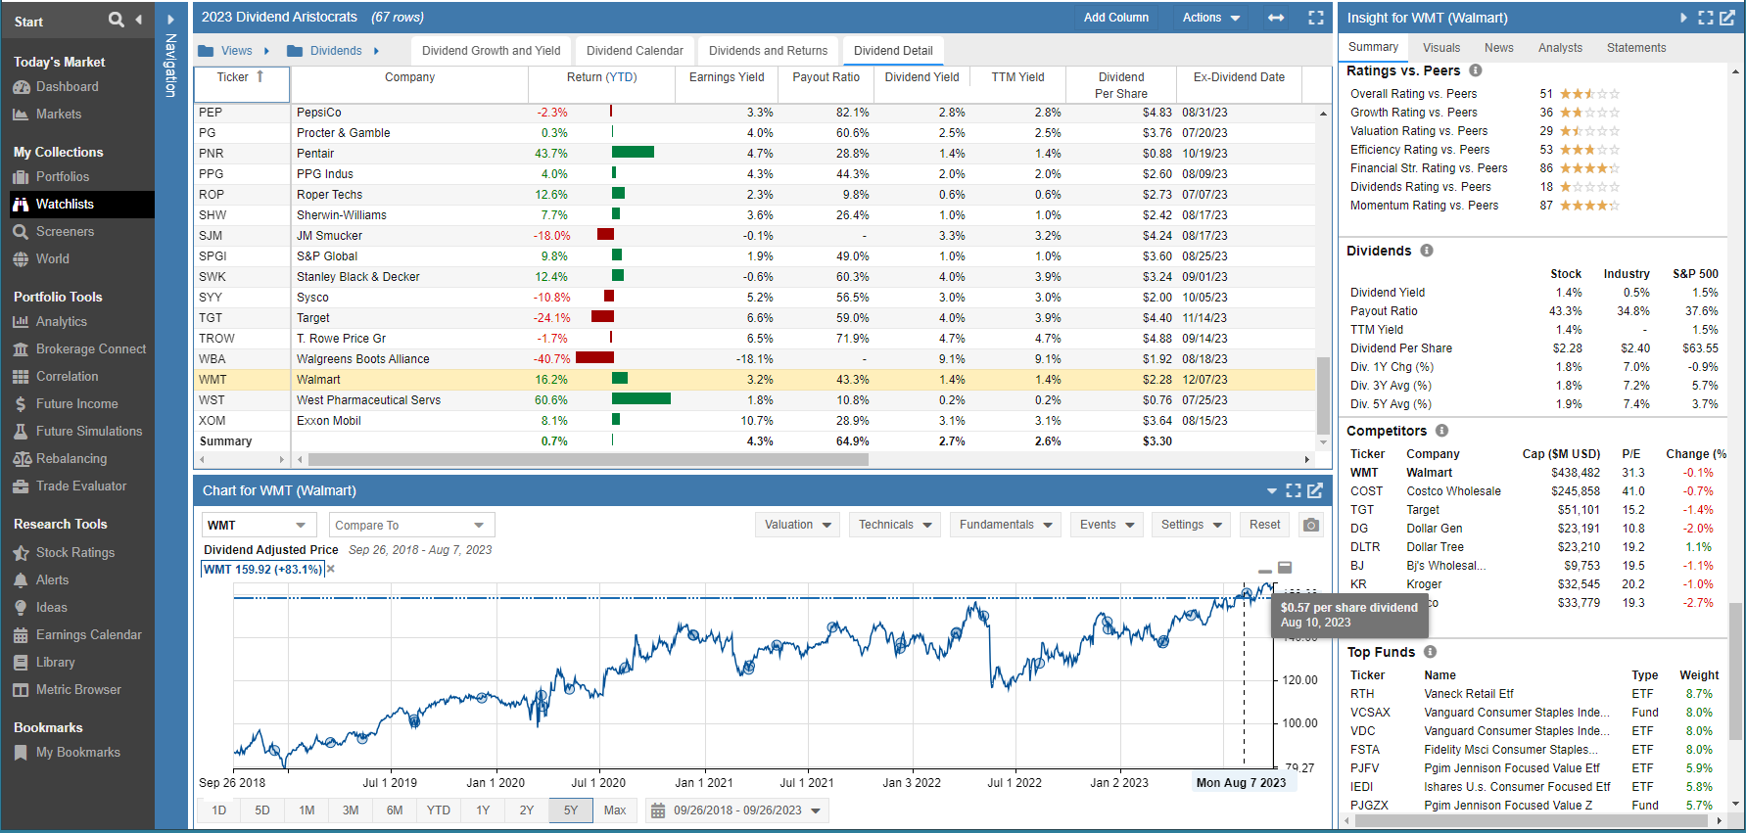1746x833 pixels.
Task: Open the Valuation chart dropdown
Action: [x=798, y=525]
